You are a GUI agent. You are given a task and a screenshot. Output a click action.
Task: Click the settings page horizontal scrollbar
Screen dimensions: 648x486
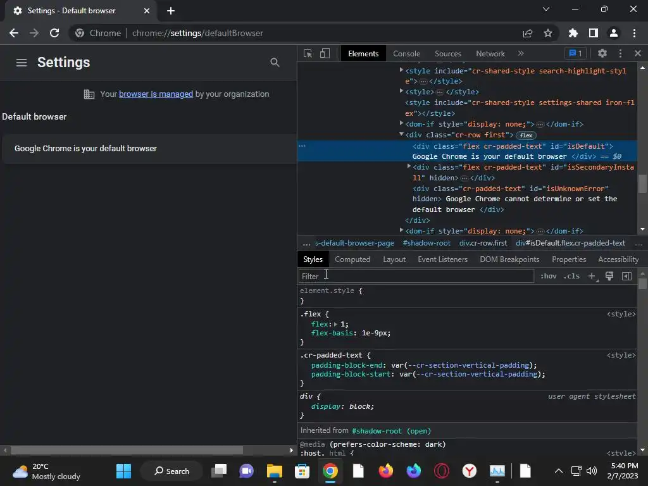(127, 450)
